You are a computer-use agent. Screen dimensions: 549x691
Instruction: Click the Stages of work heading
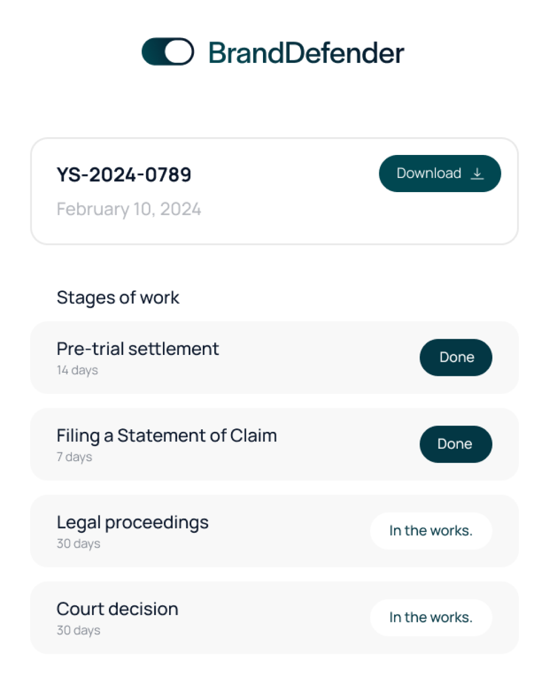click(118, 297)
